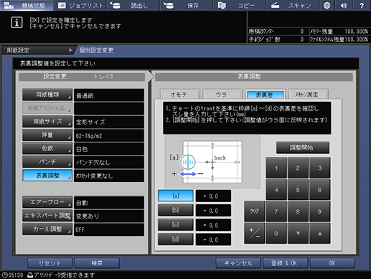
Task: Open the 色紙 colored paper setting
Action: (x=47, y=148)
